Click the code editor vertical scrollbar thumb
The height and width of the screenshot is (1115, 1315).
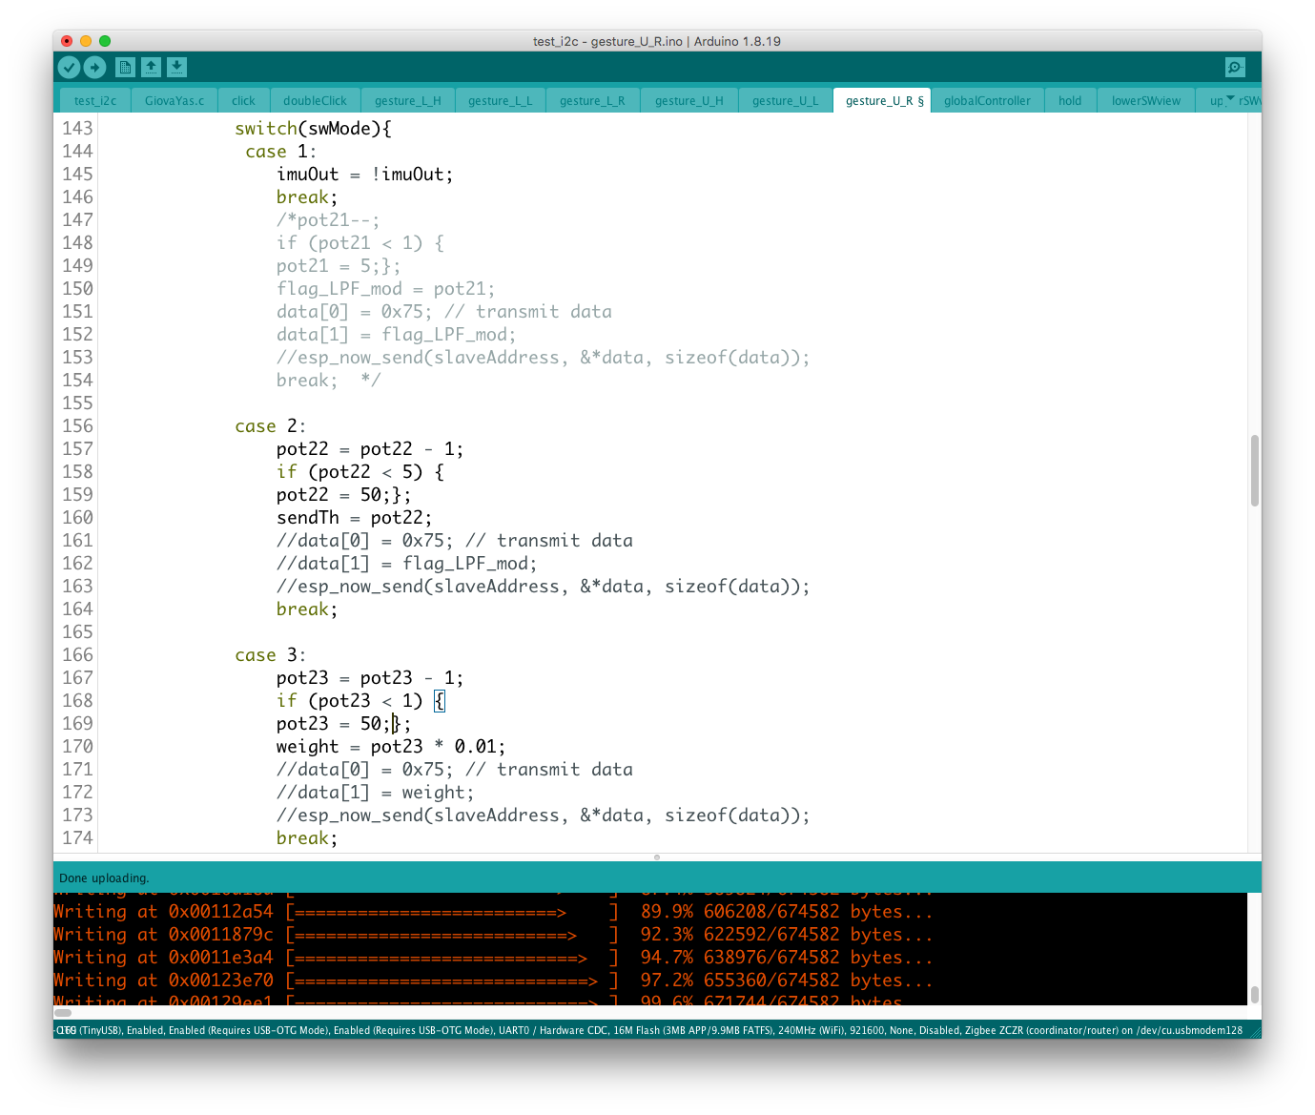tap(1254, 470)
